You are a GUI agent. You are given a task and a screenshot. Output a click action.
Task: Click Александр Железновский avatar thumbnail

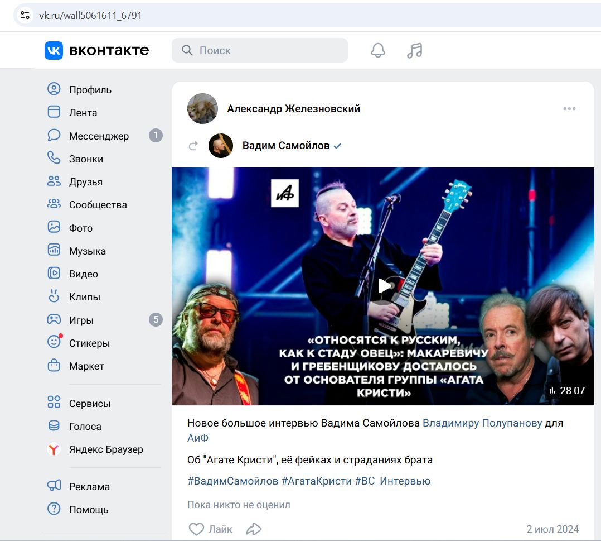tap(202, 109)
